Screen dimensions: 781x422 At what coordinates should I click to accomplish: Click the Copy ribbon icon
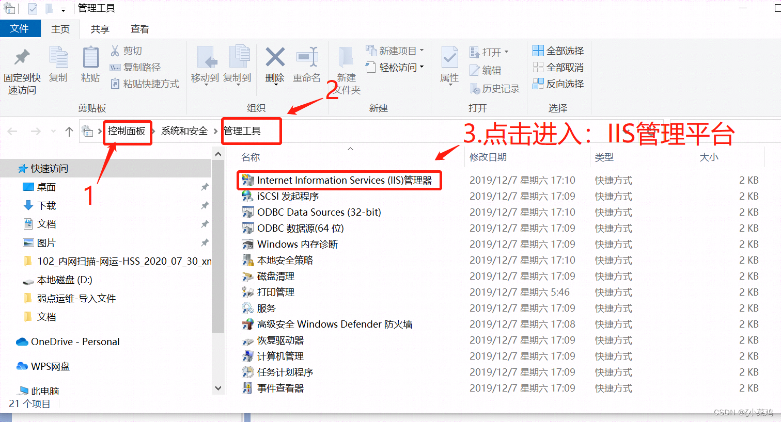point(58,57)
